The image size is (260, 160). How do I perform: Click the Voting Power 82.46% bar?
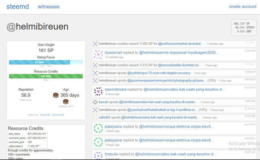pos(46,62)
